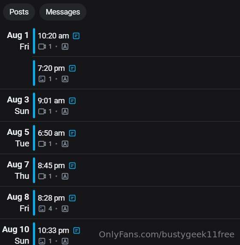The image size is (240, 245).
Task: Click video icon under 9:01 am entry
Action: point(42,111)
